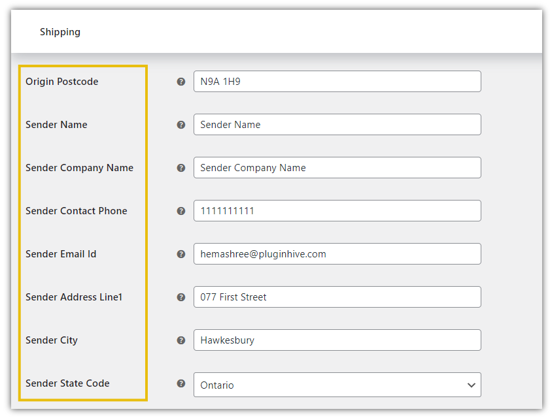
Task: Click the help icon for Sender Name
Action: pos(181,125)
